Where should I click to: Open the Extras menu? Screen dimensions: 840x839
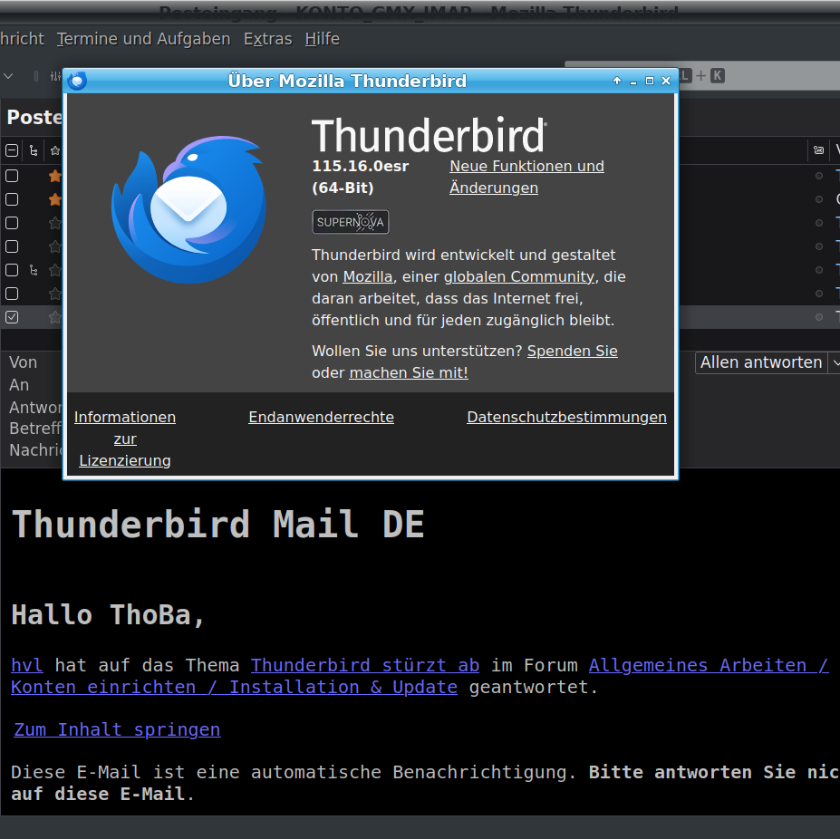click(x=268, y=39)
